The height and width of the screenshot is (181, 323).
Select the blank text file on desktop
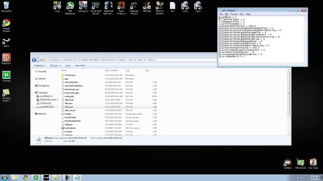coord(173,7)
